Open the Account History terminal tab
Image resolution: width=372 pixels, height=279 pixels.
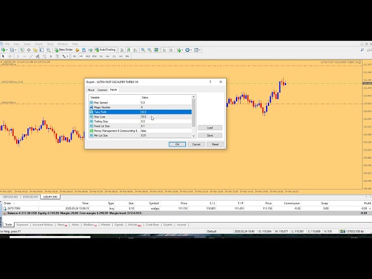pyautogui.click(x=42, y=224)
